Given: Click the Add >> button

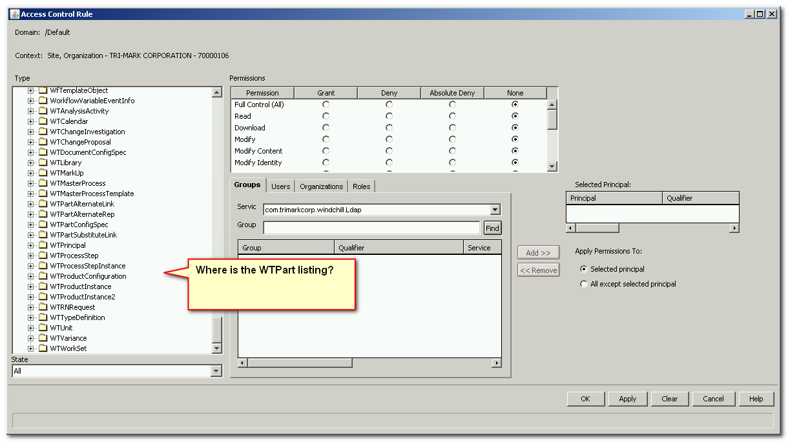Looking at the screenshot, I should (538, 253).
